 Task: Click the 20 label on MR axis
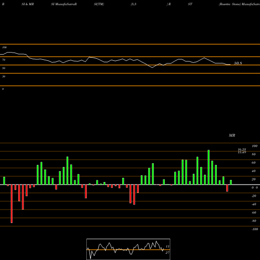tap(254, 179)
